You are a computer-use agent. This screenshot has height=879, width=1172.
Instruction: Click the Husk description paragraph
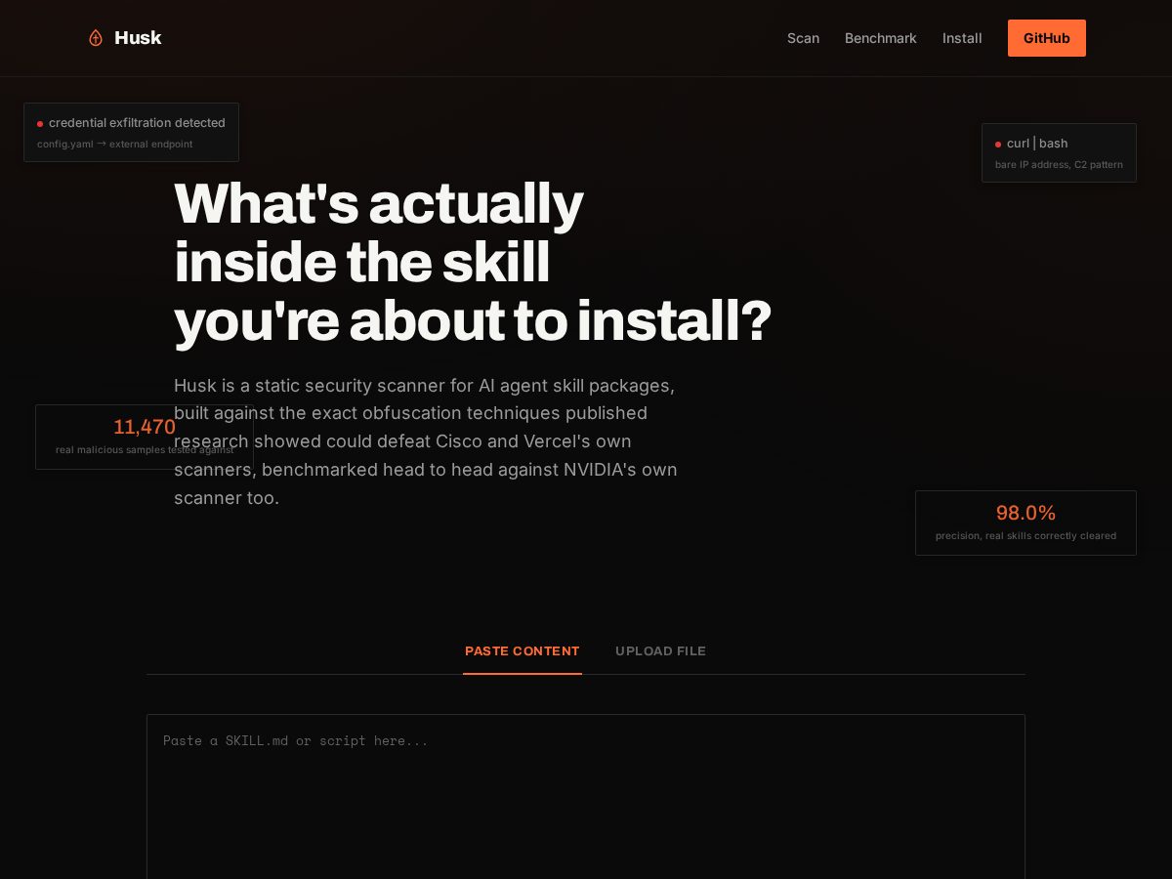coord(426,441)
